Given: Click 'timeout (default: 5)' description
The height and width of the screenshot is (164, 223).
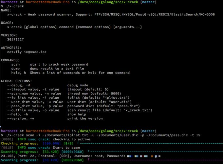Looking at the screenshot, I should pos(88,89).
